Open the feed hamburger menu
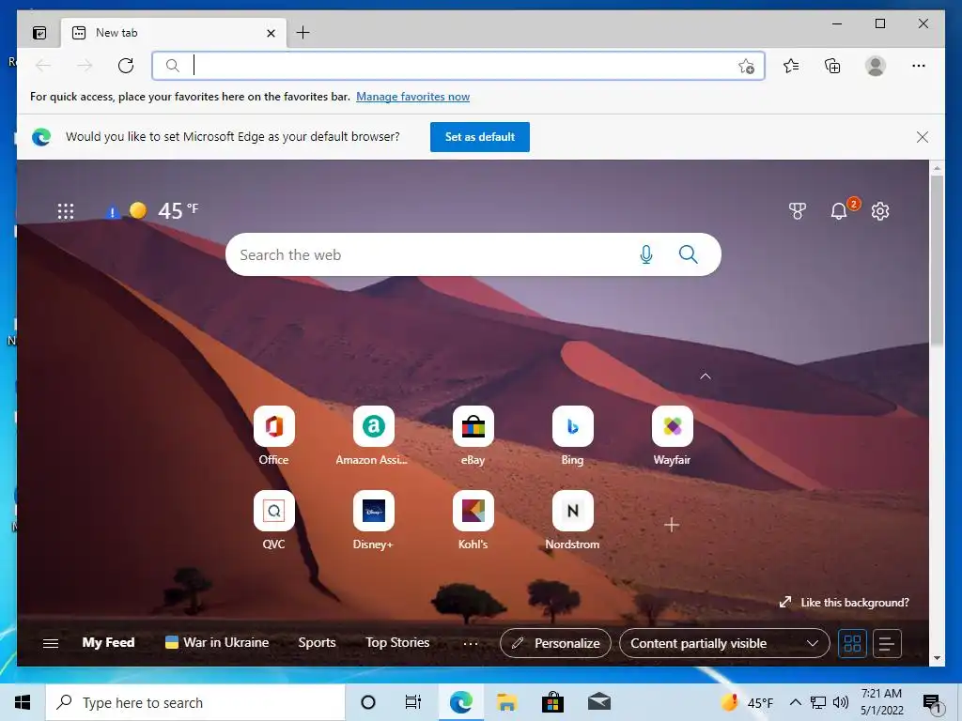The height and width of the screenshot is (721, 962). [x=51, y=643]
